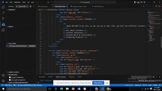Click the debug console filter input
Image resolution: width=162 pixels, height=91 pixels.
coord(141,77)
